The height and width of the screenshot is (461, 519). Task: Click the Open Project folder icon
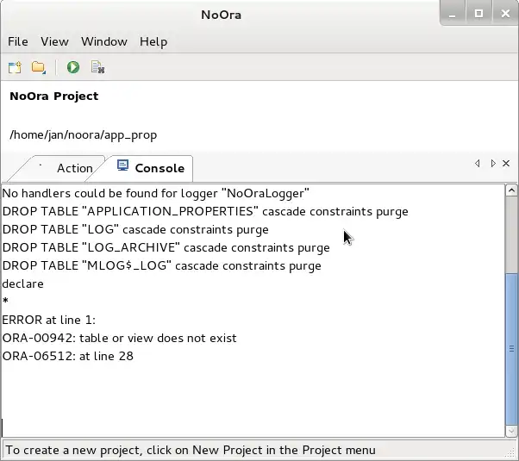click(38, 67)
